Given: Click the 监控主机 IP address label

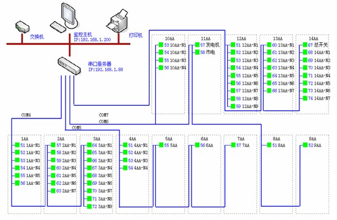Looking at the screenshot, I should 92,40.
